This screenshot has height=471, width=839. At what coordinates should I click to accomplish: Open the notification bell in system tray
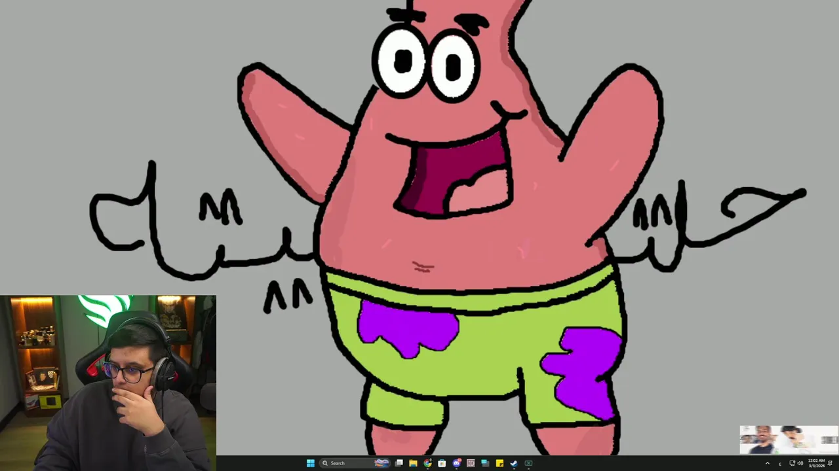click(830, 463)
